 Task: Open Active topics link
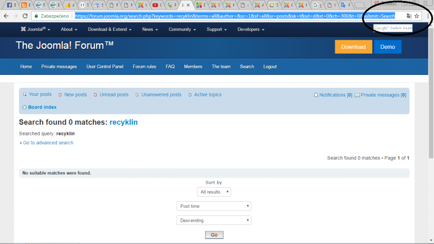[x=208, y=94]
